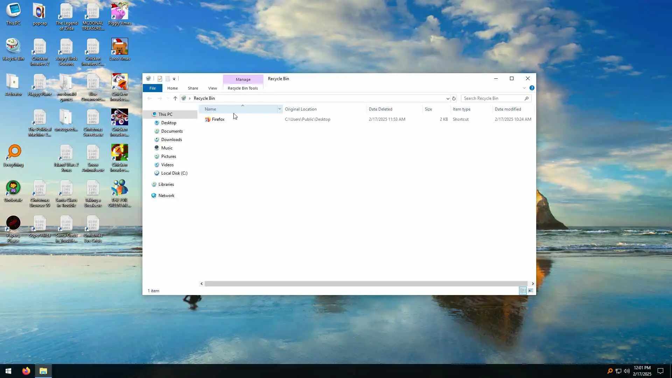Switch to Recycle Bin Tools tab

point(243,88)
